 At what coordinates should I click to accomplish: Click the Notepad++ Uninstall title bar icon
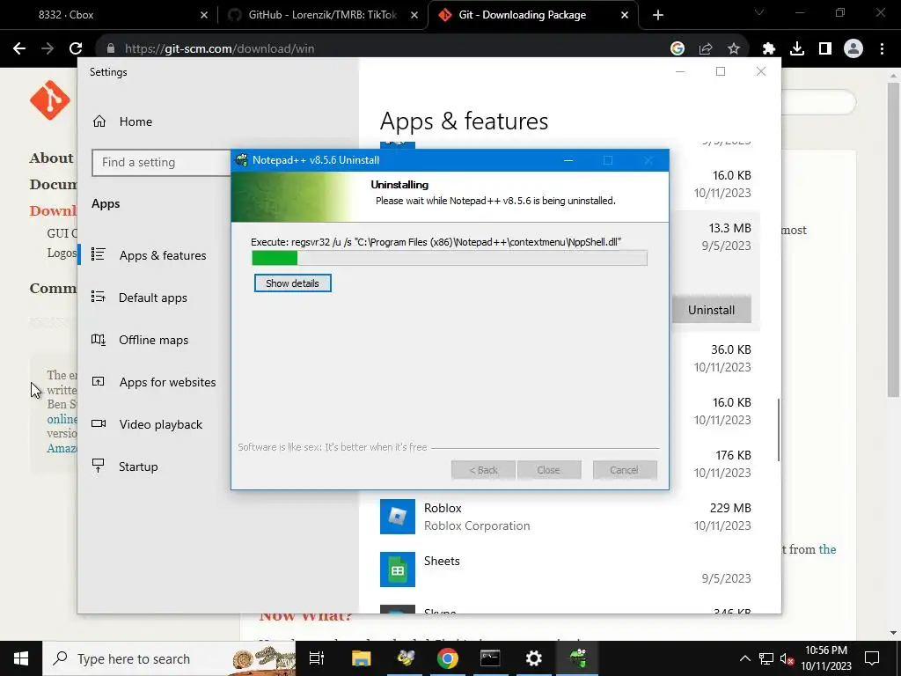(x=241, y=160)
